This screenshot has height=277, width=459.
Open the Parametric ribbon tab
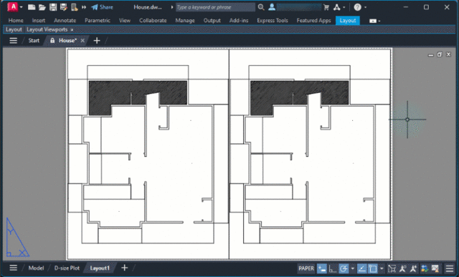[98, 21]
